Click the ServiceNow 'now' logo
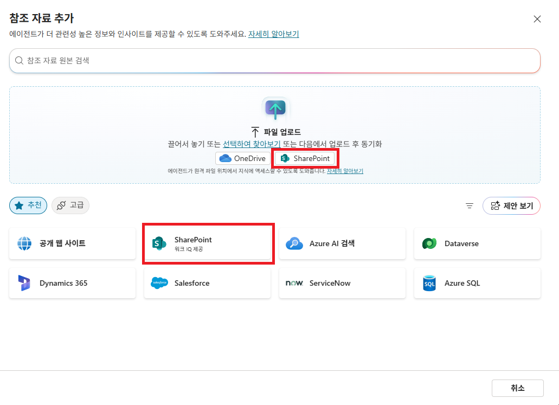Viewport: 559px width, 405px height. pyautogui.click(x=294, y=283)
